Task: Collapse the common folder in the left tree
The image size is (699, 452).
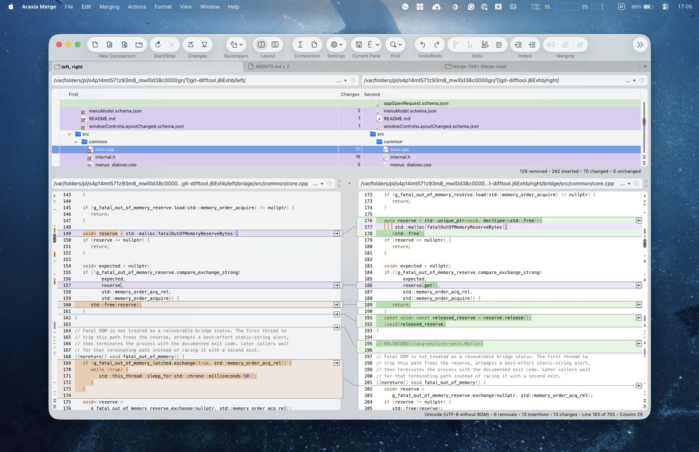Action: point(76,142)
